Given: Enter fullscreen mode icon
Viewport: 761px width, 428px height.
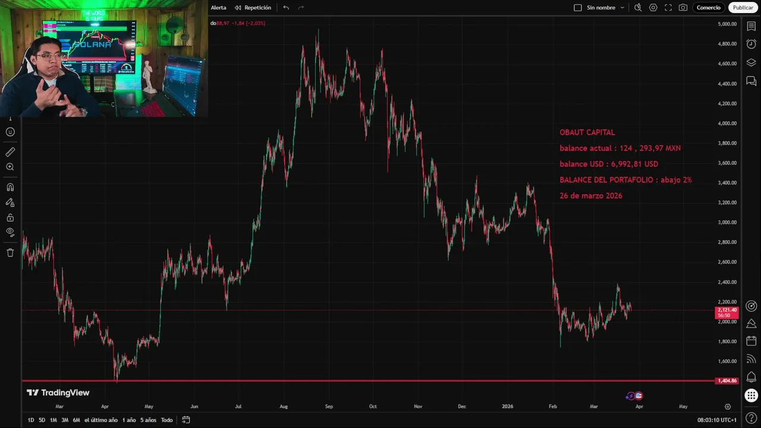Looking at the screenshot, I should (668, 8).
